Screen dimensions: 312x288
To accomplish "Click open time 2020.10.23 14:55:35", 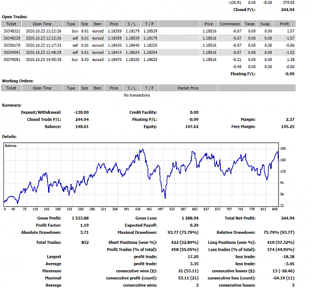I will click(x=43, y=60).
